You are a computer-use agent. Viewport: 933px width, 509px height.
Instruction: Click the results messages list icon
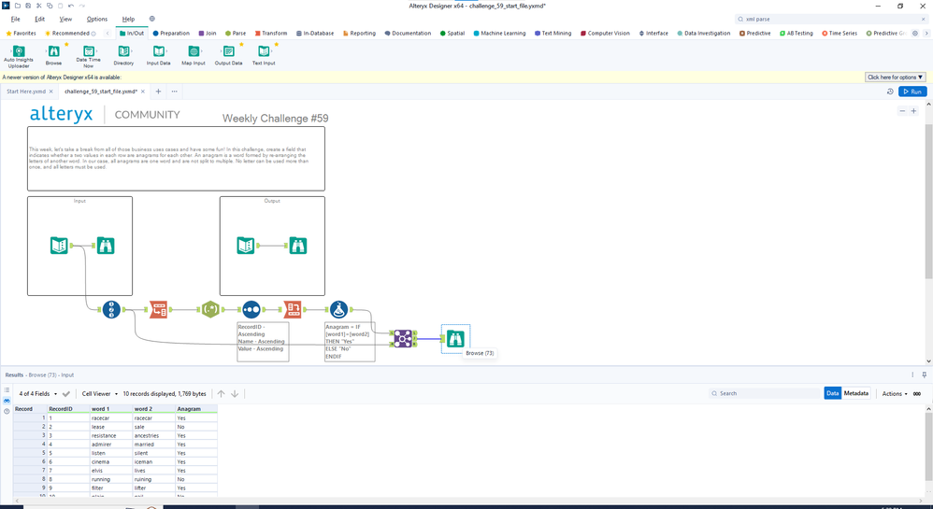[x=7, y=390]
